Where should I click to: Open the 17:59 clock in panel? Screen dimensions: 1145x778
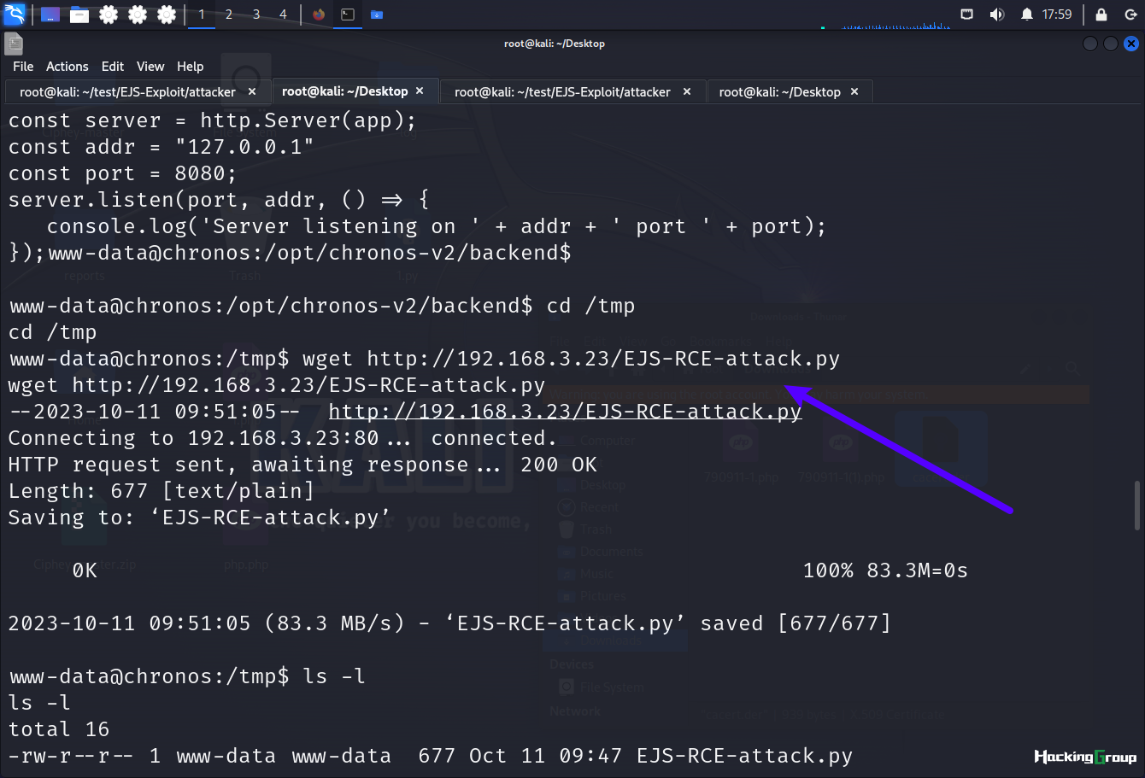(x=1057, y=15)
